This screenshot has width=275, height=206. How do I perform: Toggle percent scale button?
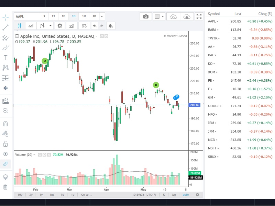pyautogui.click(x=164, y=195)
